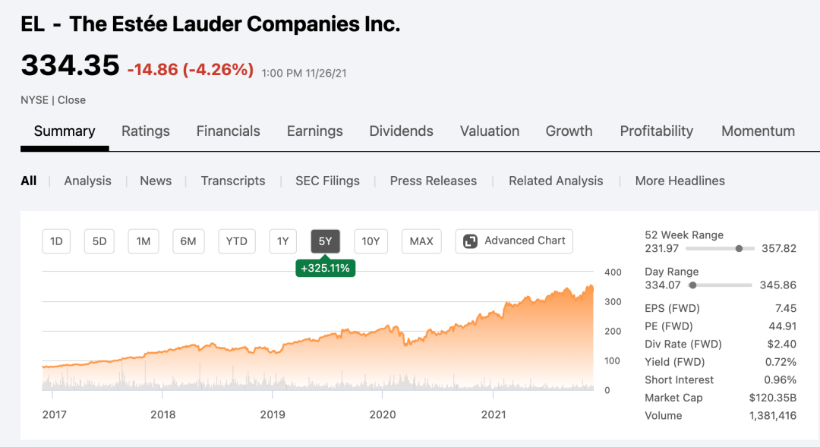Filter headlines by SEC Filings

327,181
